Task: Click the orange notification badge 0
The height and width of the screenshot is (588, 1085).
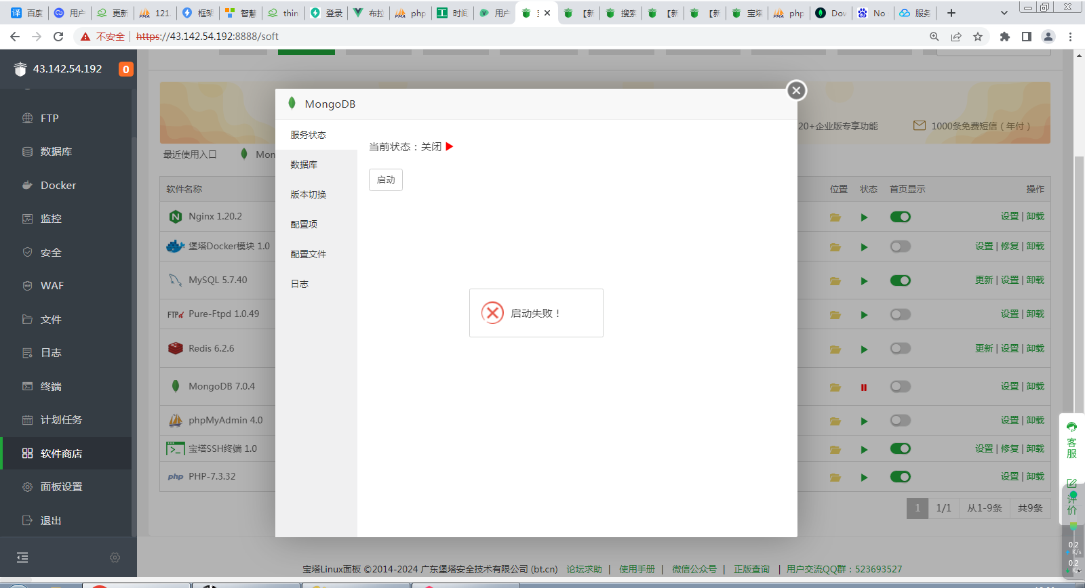Action: tap(125, 69)
